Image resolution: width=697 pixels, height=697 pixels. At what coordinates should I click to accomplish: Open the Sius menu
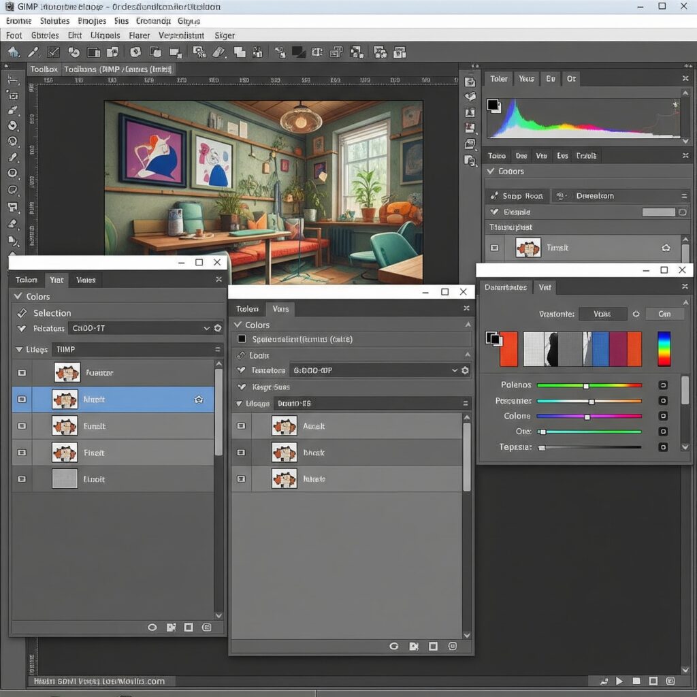tap(121, 21)
